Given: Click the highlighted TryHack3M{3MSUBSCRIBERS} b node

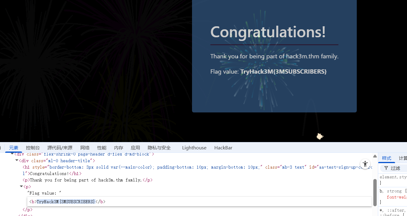Looking at the screenshot, I should [67, 202].
